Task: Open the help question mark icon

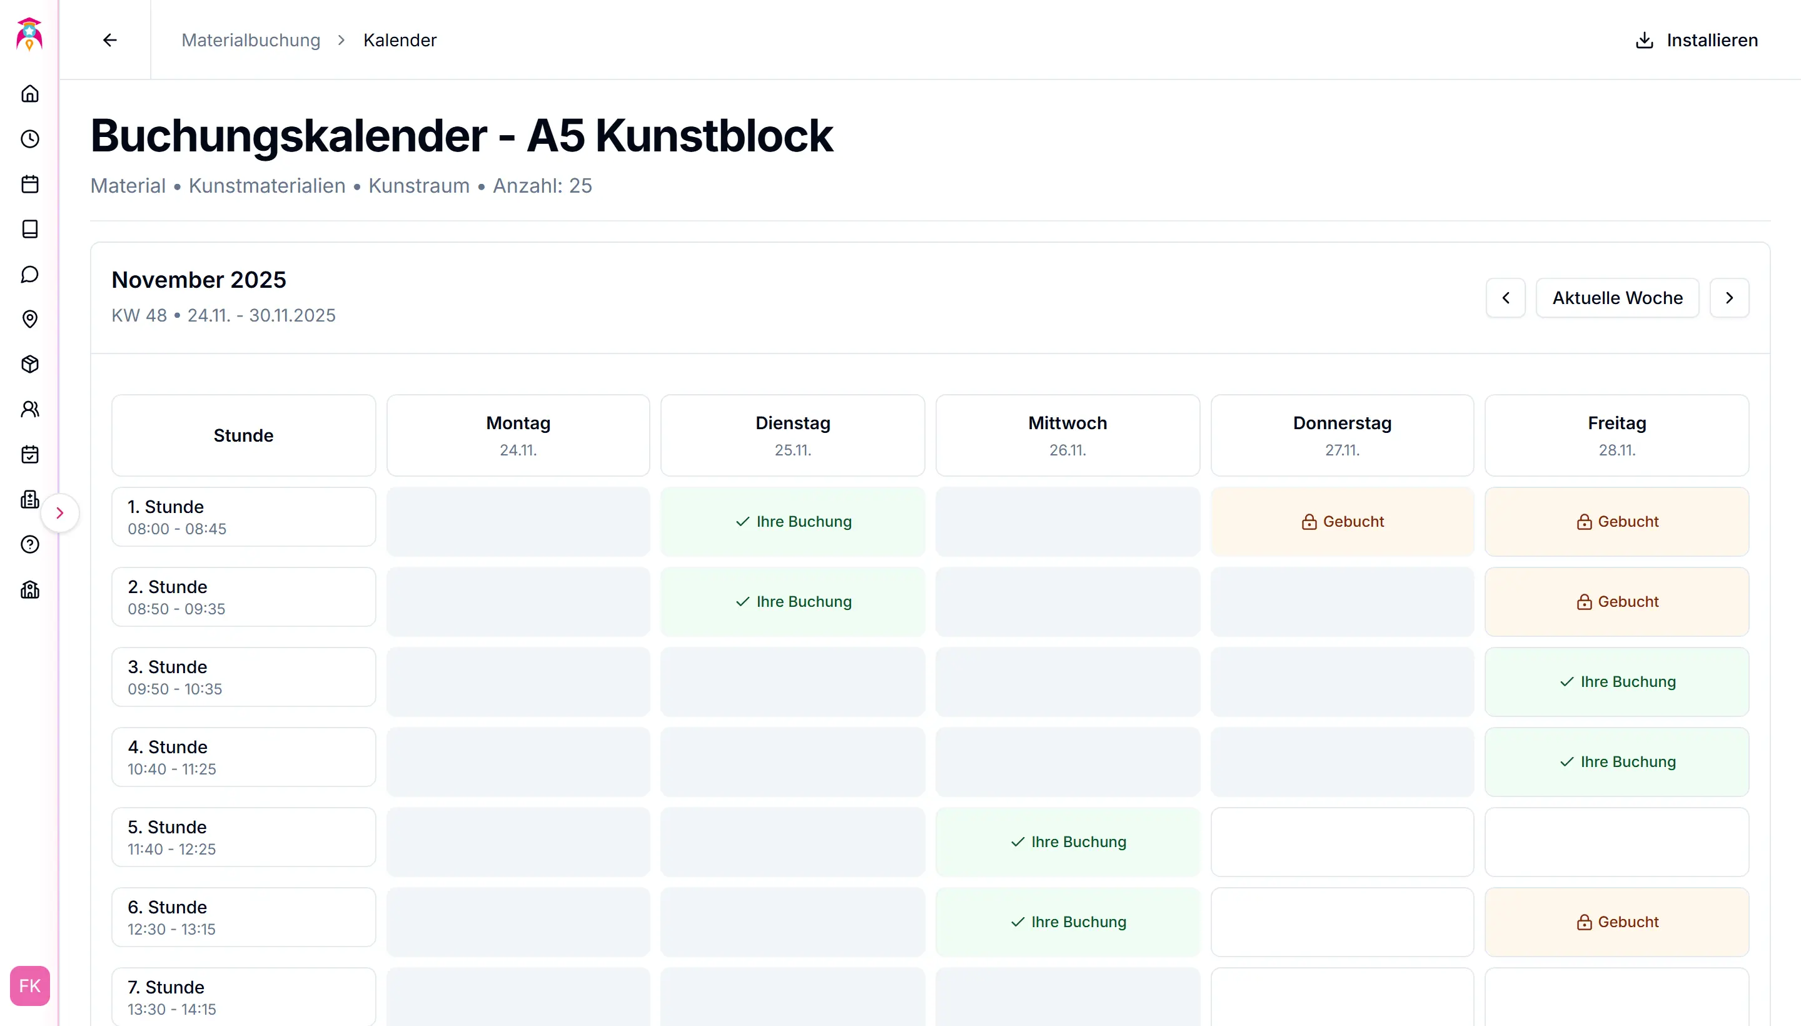Action: pyautogui.click(x=29, y=545)
